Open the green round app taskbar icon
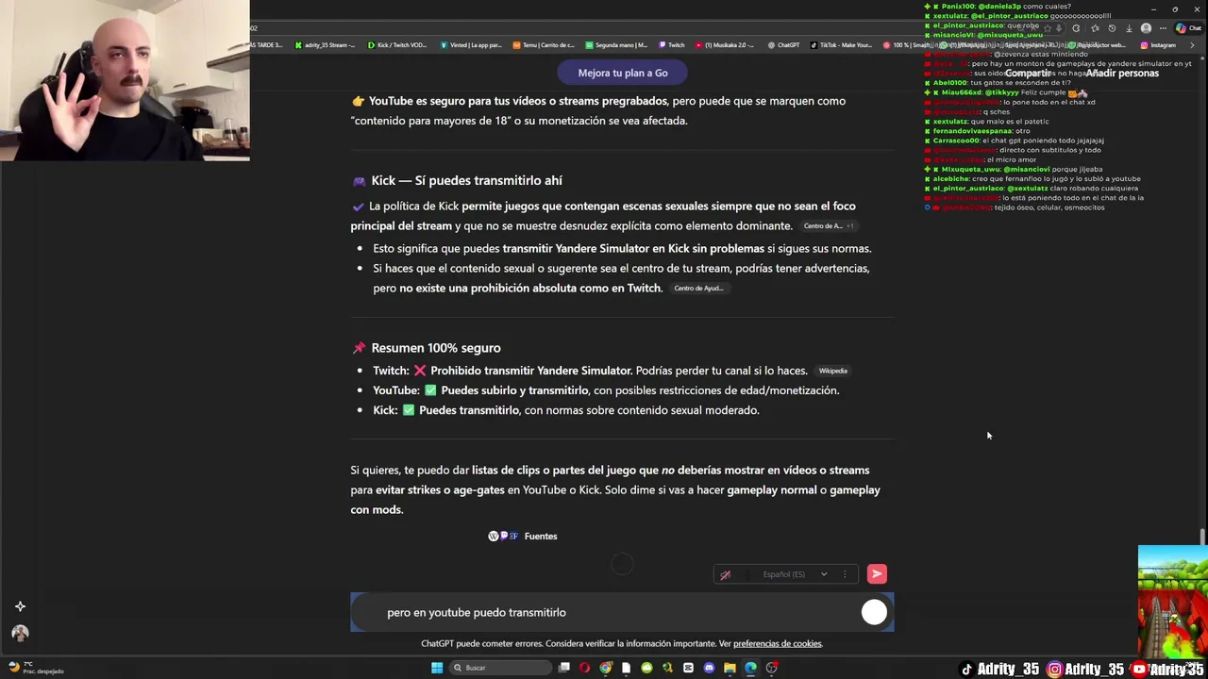The width and height of the screenshot is (1208, 679). [646, 668]
